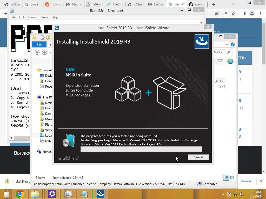This screenshot has height=199, width=266.
Task: Go back in File Explorer
Action: coord(37,52)
